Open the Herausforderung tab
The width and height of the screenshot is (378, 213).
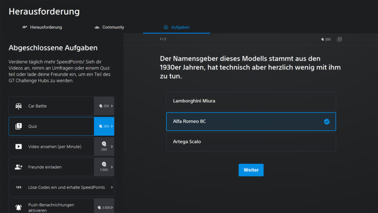click(x=43, y=27)
